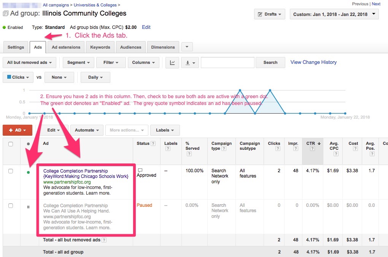
Task: Click the grey status dot in table header
Action: click(x=28, y=144)
